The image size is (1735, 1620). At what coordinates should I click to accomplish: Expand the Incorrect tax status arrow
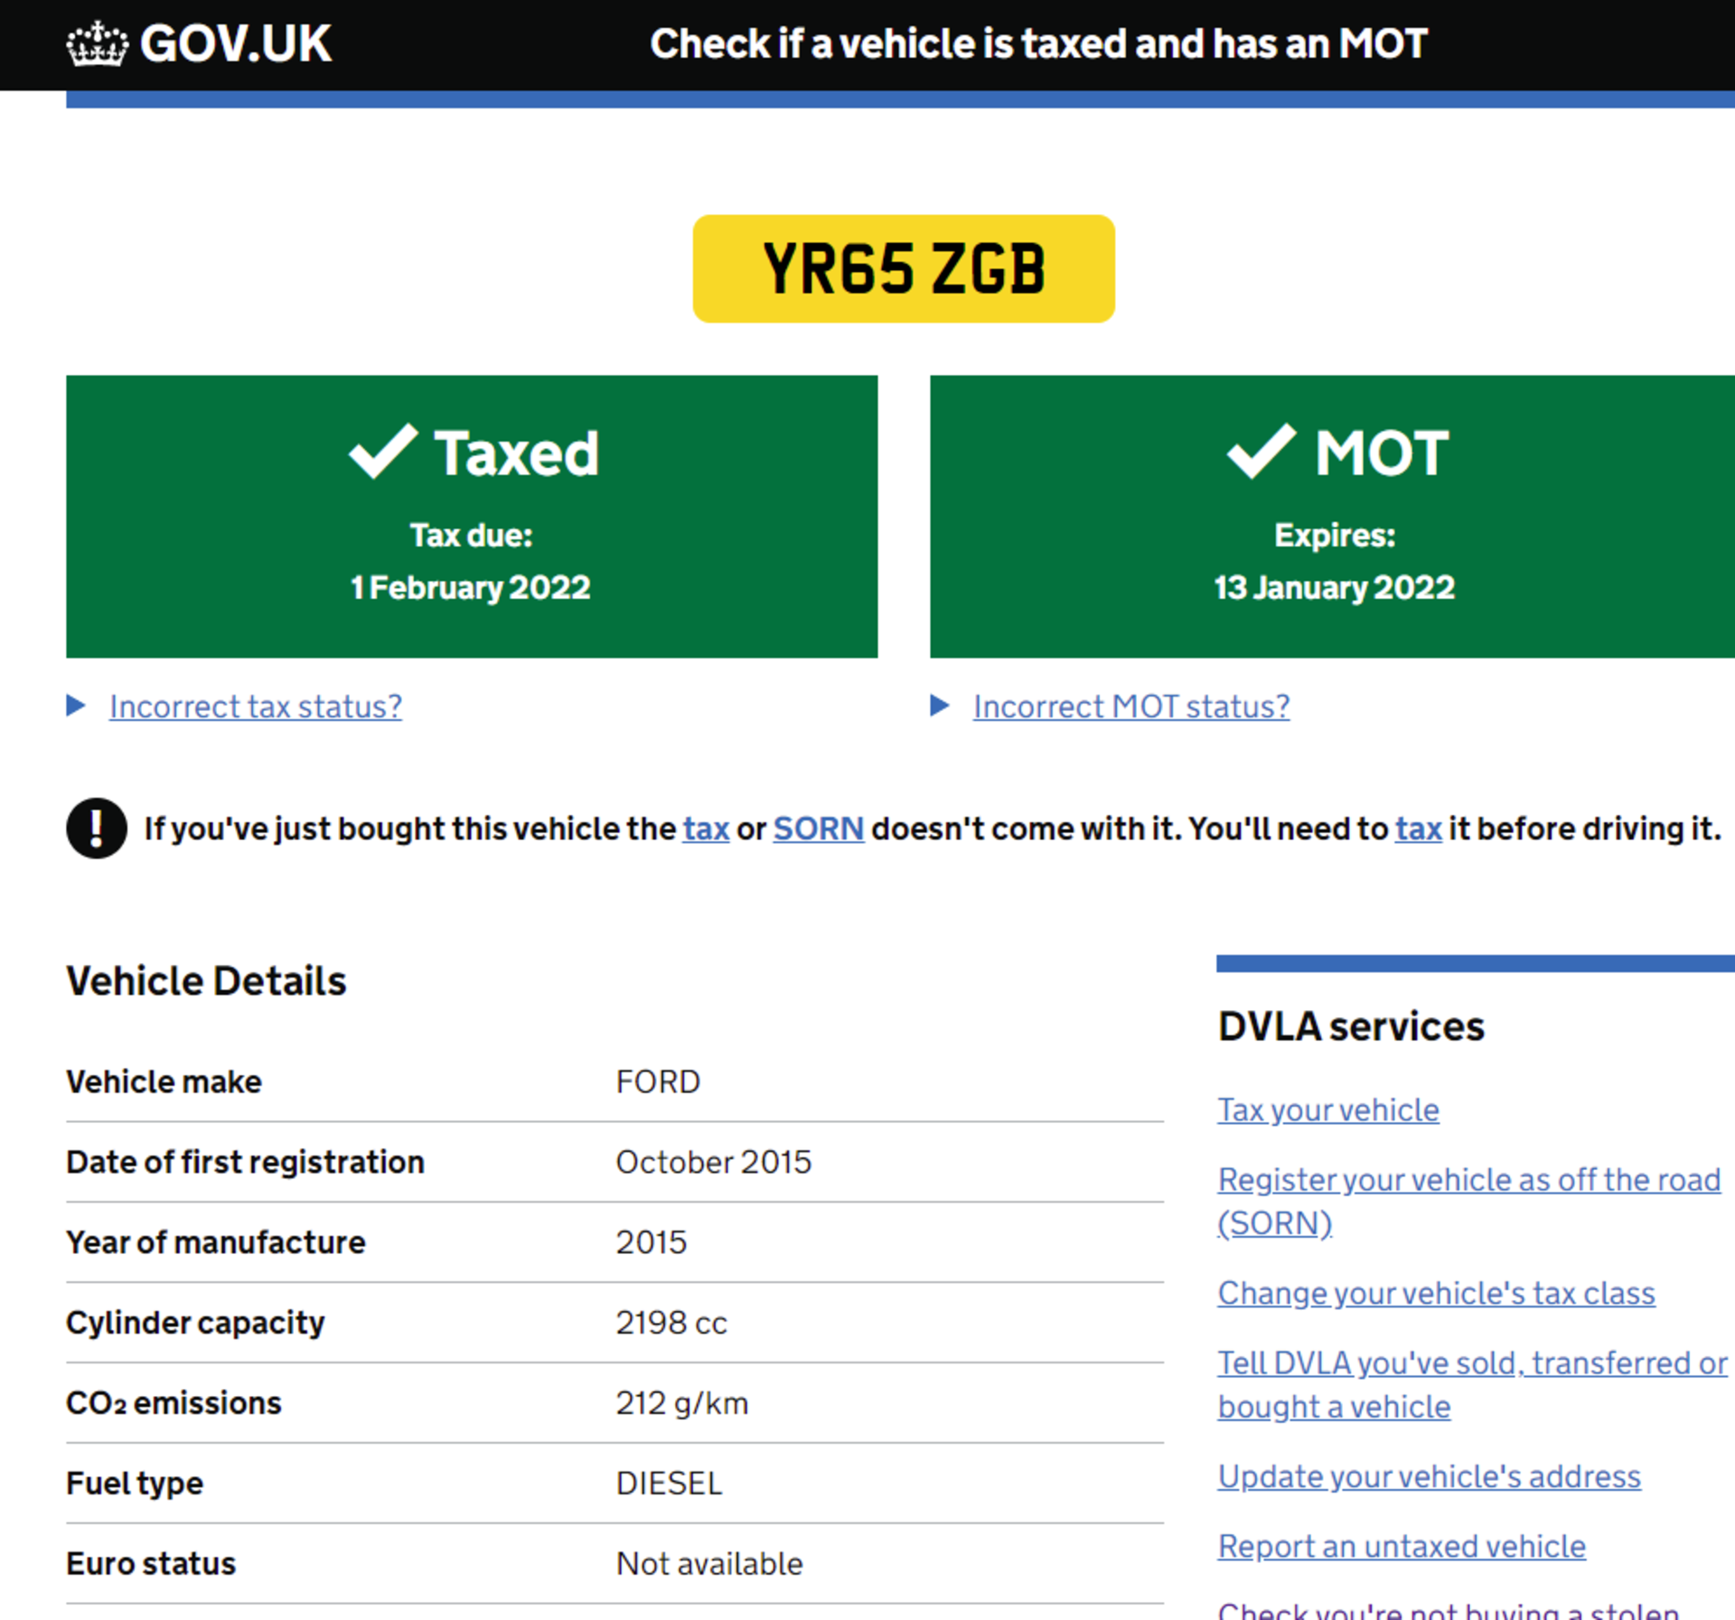tap(76, 706)
